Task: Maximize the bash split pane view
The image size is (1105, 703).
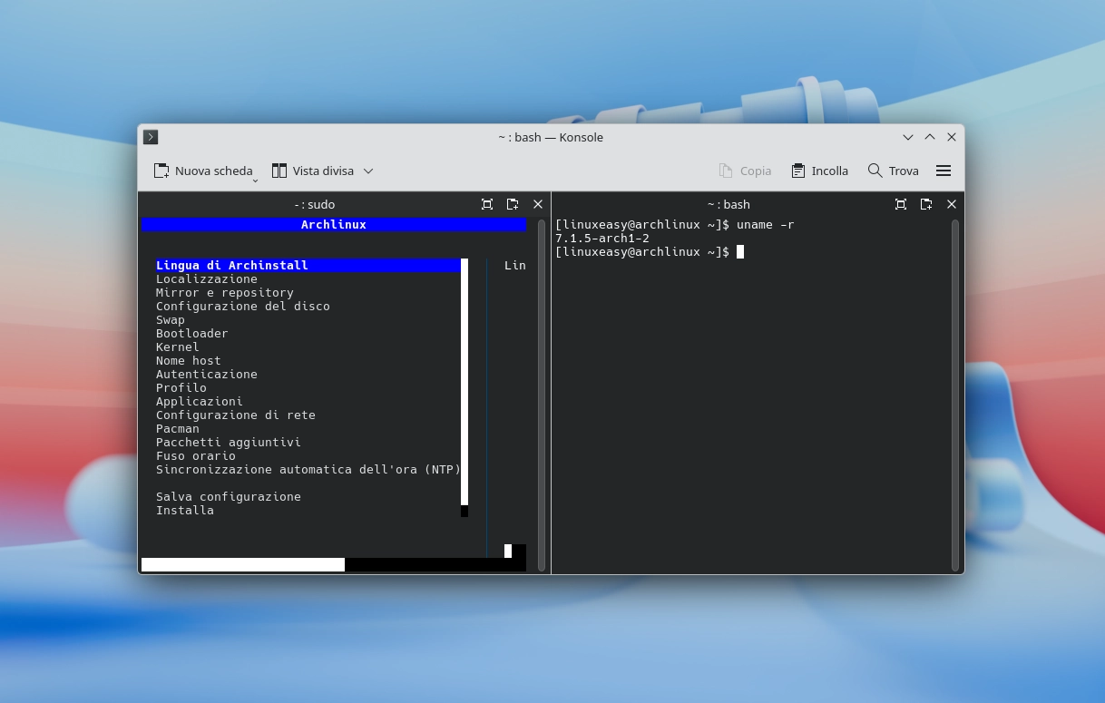Action: click(901, 204)
